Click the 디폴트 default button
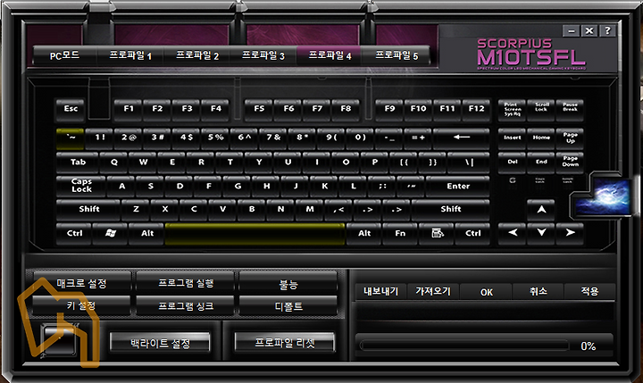Screen dimensions: 643x383 click(x=288, y=306)
